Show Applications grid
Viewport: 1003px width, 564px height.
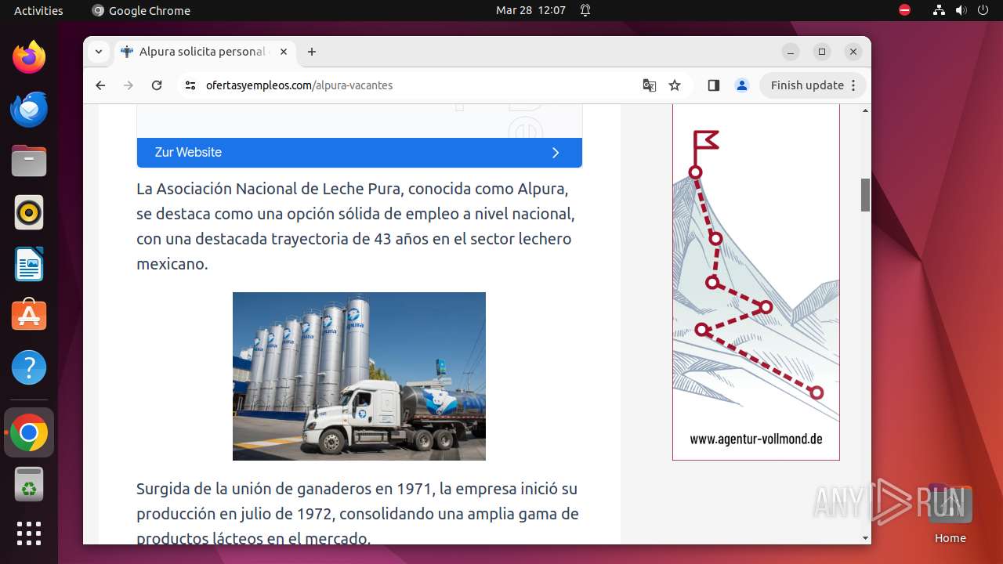29,533
